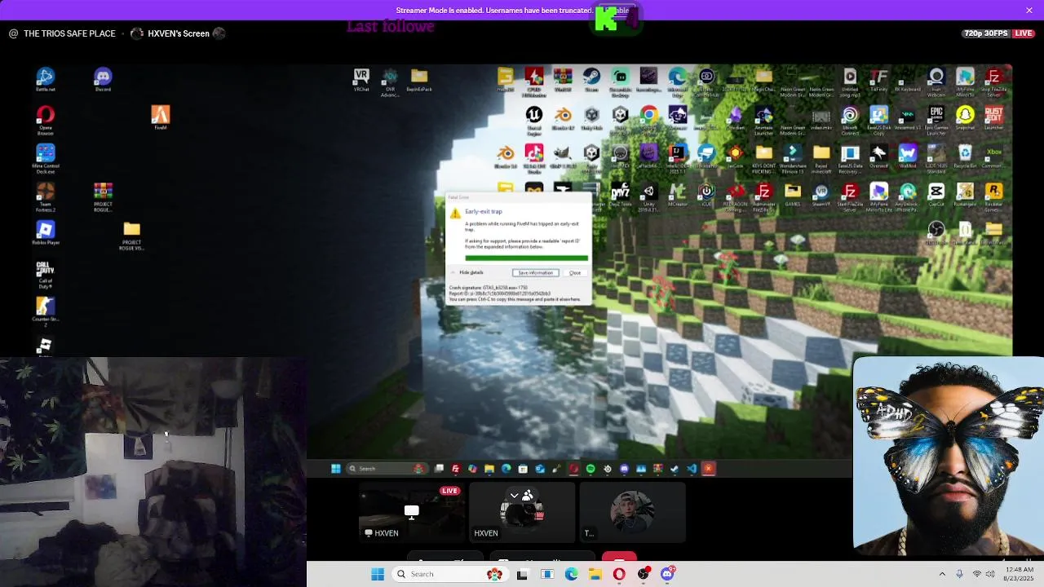The height and width of the screenshot is (587, 1044).
Task: Open the Steam desktop shortcut
Action: (x=591, y=79)
